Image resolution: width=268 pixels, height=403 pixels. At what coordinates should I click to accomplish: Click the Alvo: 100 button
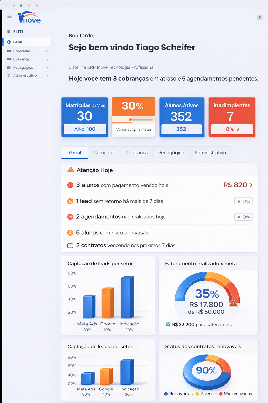tap(85, 129)
